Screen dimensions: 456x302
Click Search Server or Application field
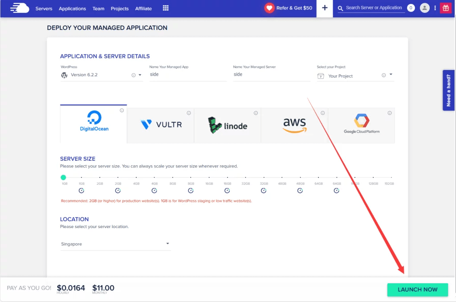374,8
